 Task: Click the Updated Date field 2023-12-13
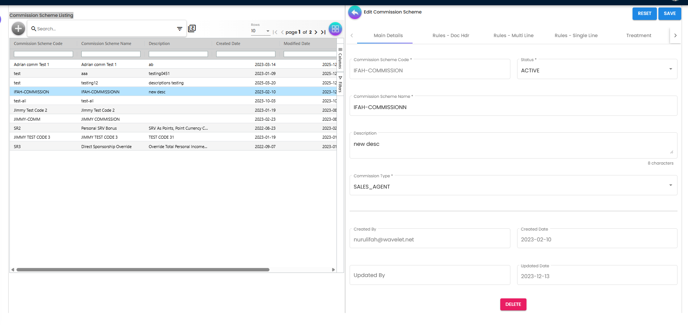pyautogui.click(x=597, y=275)
